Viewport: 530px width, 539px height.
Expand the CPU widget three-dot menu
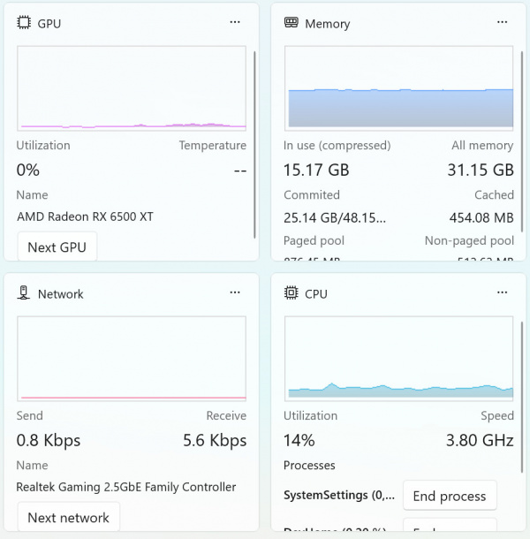pos(502,292)
